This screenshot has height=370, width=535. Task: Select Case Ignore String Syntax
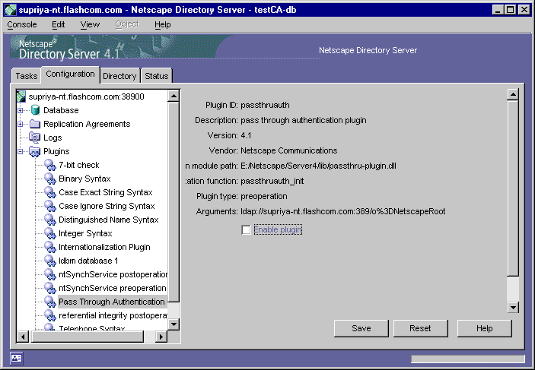(x=107, y=206)
